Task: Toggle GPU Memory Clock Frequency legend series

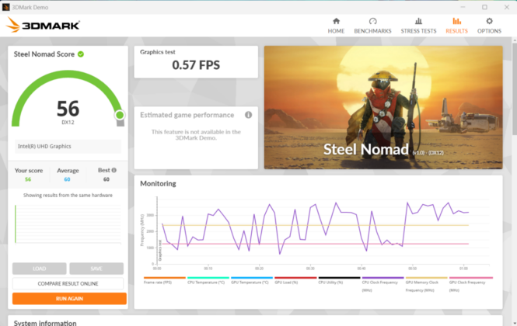Action: pyautogui.click(x=426, y=284)
